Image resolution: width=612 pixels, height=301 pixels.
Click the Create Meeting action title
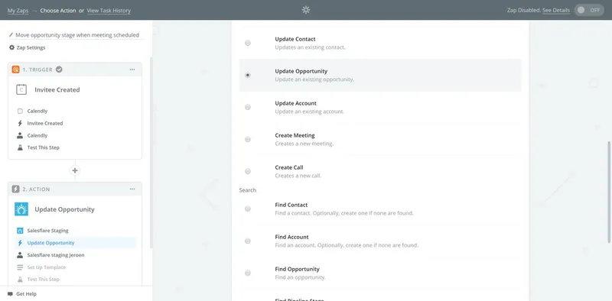pyautogui.click(x=295, y=135)
